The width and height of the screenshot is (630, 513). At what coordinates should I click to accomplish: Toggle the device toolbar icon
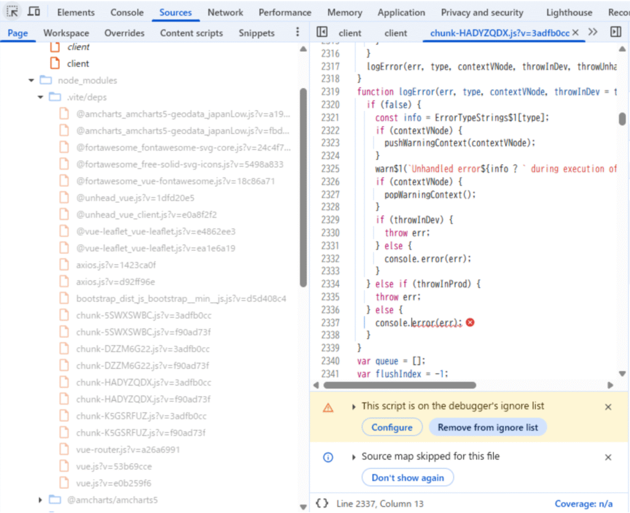coord(34,12)
